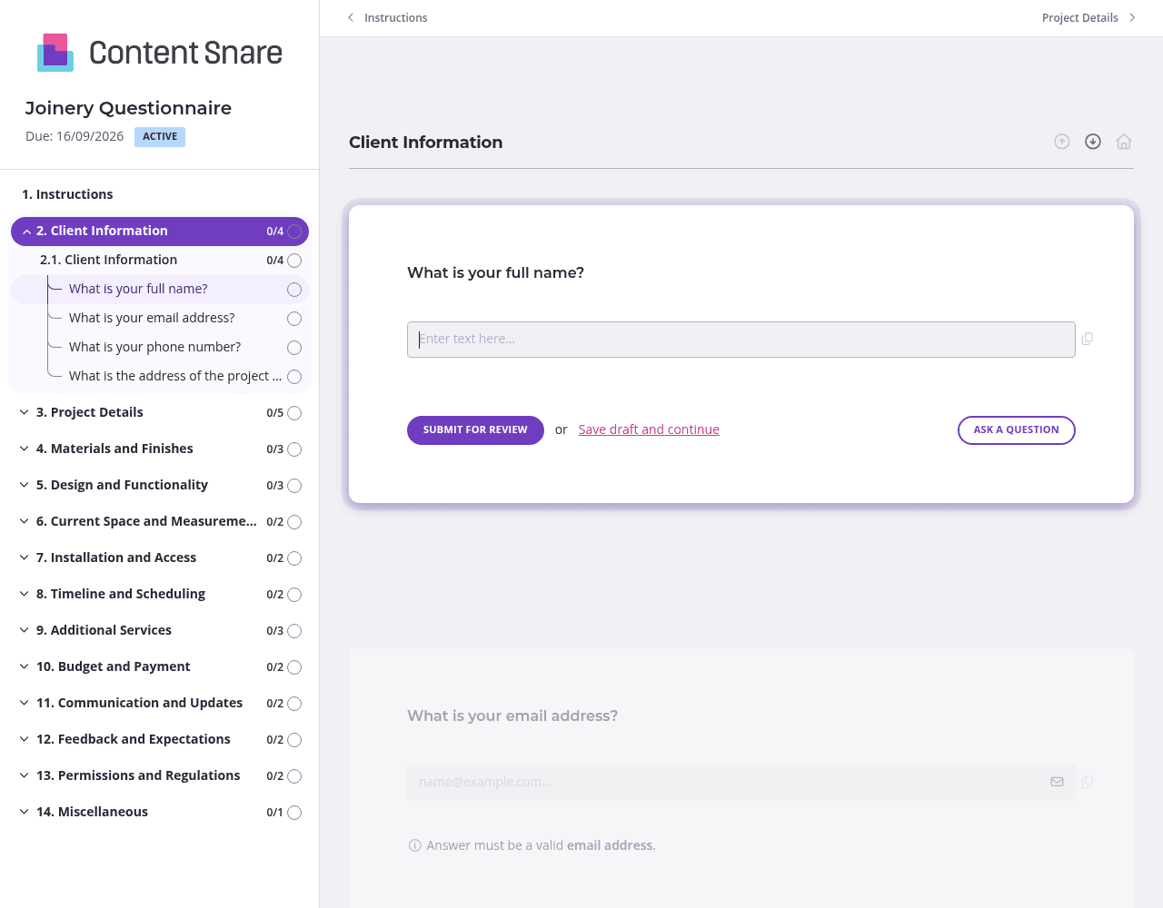Toggle status circle for Budget and Payment

tap(294, 667)
